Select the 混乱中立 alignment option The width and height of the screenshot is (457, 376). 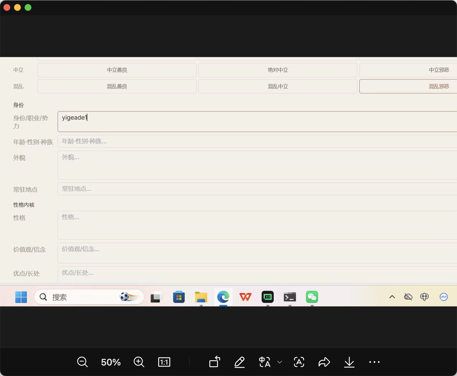coord(278,86)
